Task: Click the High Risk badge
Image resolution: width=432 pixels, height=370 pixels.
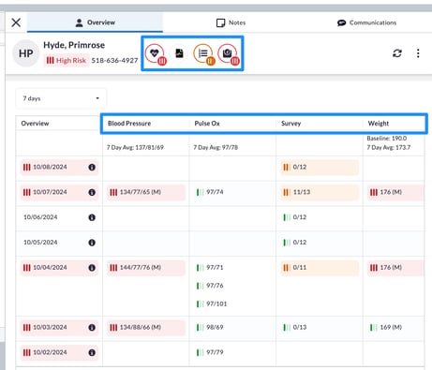Action: [x=67, y=60]
